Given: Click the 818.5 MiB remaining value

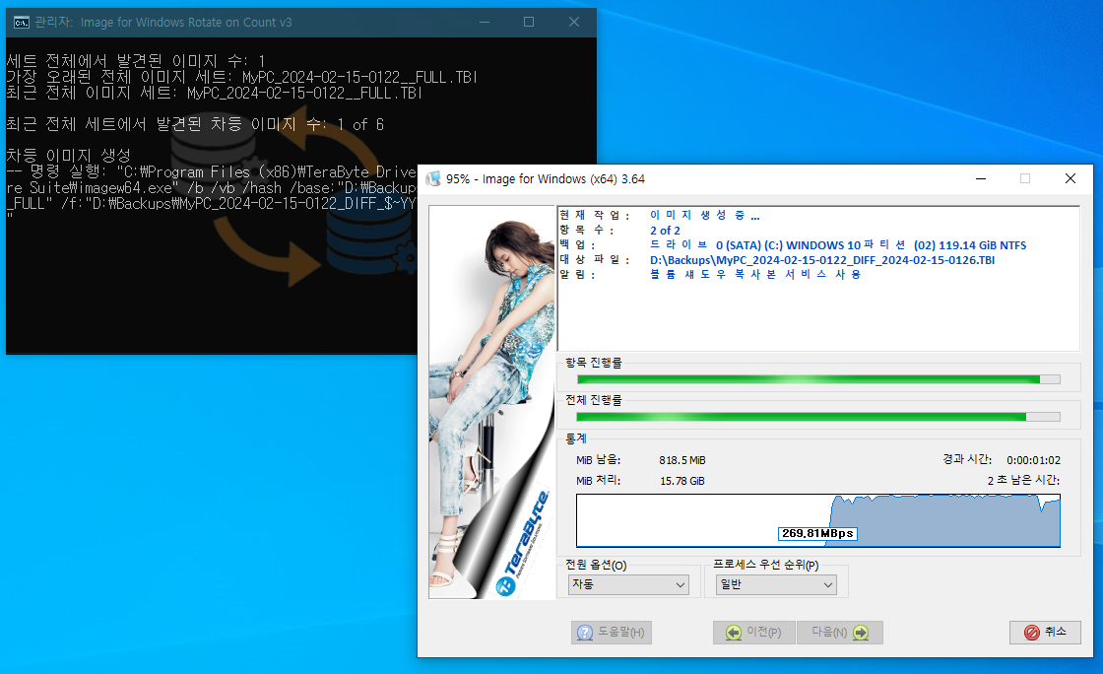Looking at the screenshot, I should pos(682,460).
